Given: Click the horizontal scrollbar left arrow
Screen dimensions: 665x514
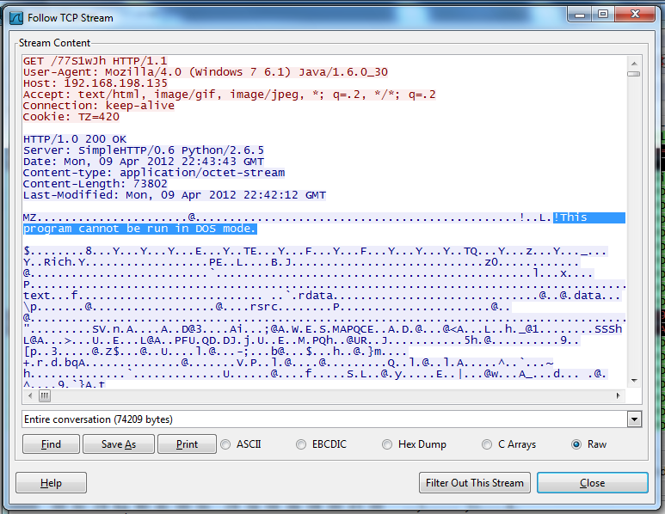Looking at the screenshot, I should click(30, 395).
